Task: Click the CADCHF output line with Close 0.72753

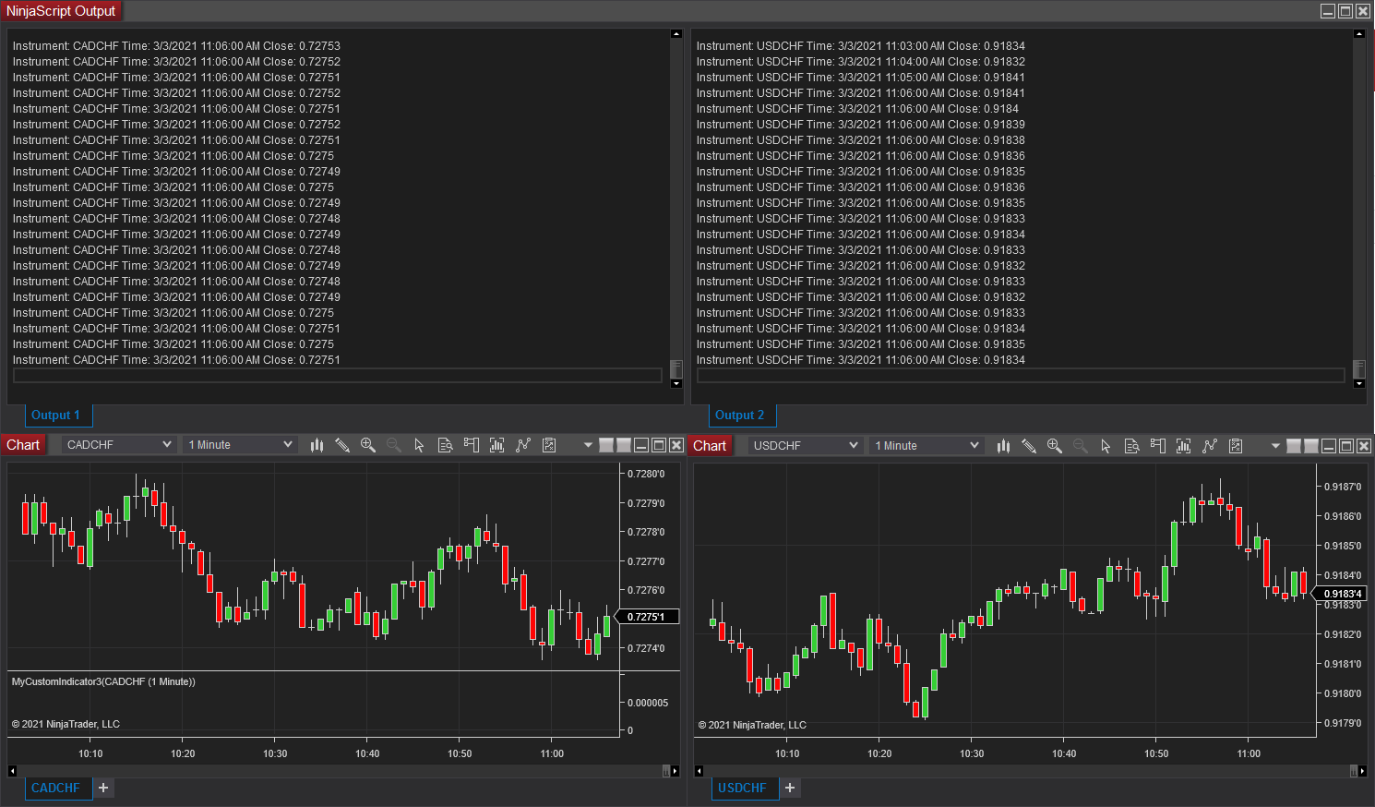Action: 176,46
